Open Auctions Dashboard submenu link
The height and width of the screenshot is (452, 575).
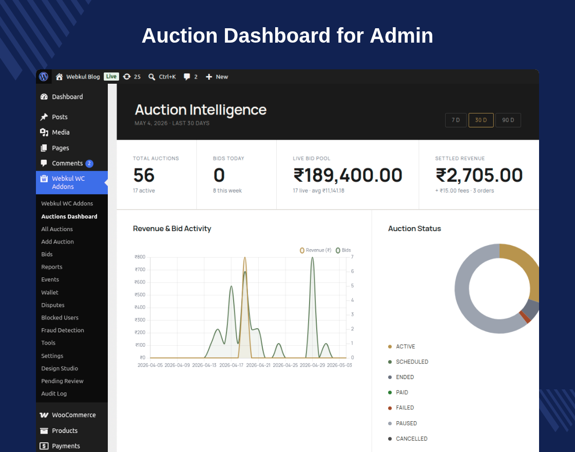click(x=69, y=216)
